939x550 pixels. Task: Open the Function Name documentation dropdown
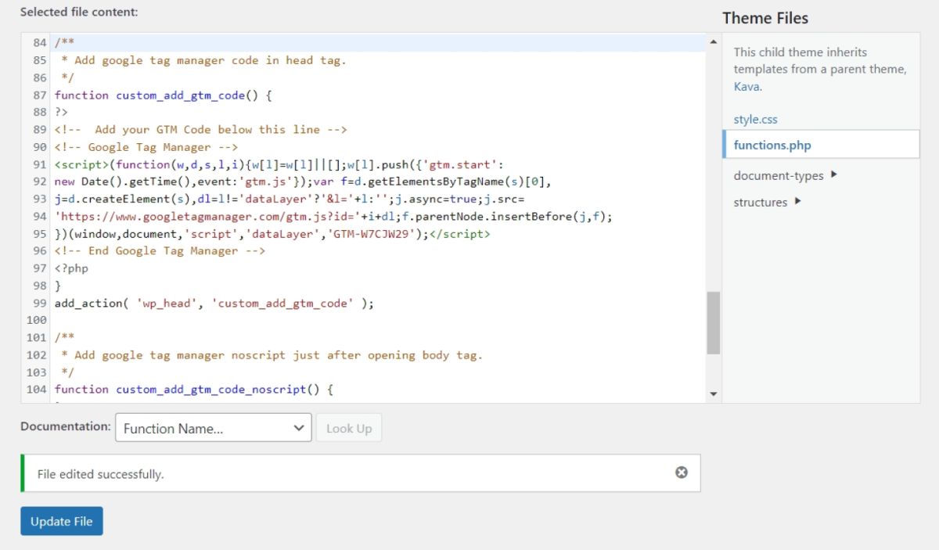[x=214, y=428]
